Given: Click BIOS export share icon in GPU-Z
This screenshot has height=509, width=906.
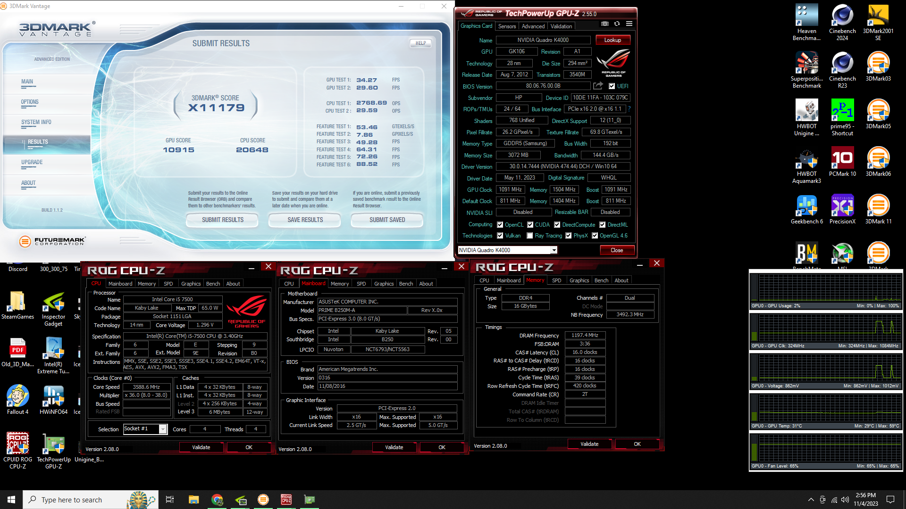Looking at the screenshot, I should coord(598,86).
